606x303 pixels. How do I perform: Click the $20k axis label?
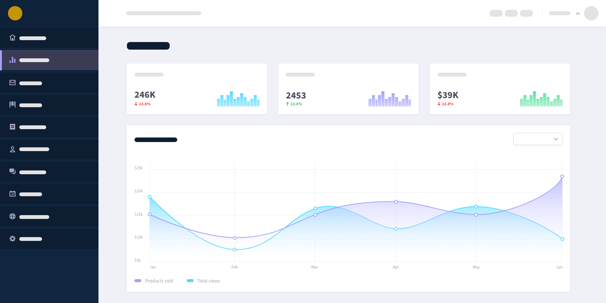[139, 191]
